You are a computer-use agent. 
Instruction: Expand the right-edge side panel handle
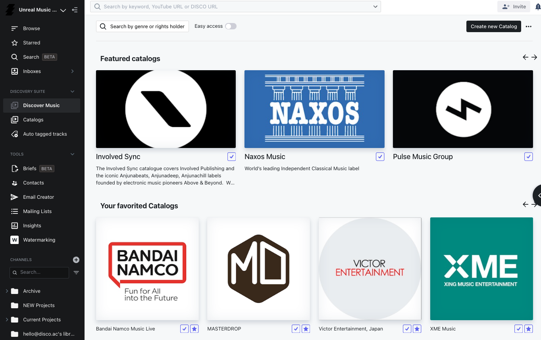[537, 196]
